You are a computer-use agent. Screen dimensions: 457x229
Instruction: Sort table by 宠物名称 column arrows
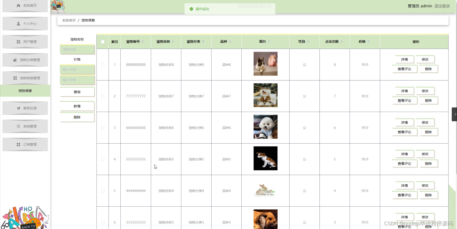173,42
